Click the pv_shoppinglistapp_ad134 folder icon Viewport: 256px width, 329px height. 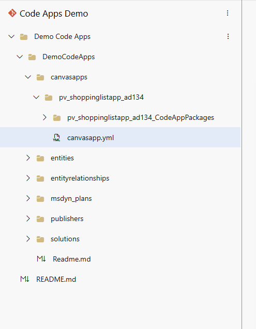[x=49, y=98]
